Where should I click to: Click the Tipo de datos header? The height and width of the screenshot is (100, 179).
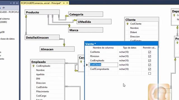coord(130,48)
